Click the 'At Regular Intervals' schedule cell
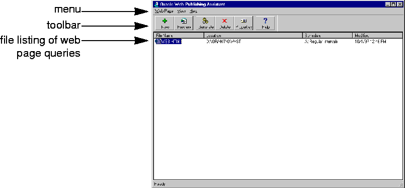Screen dimensions: 405x188 click(x=321, y=42)
